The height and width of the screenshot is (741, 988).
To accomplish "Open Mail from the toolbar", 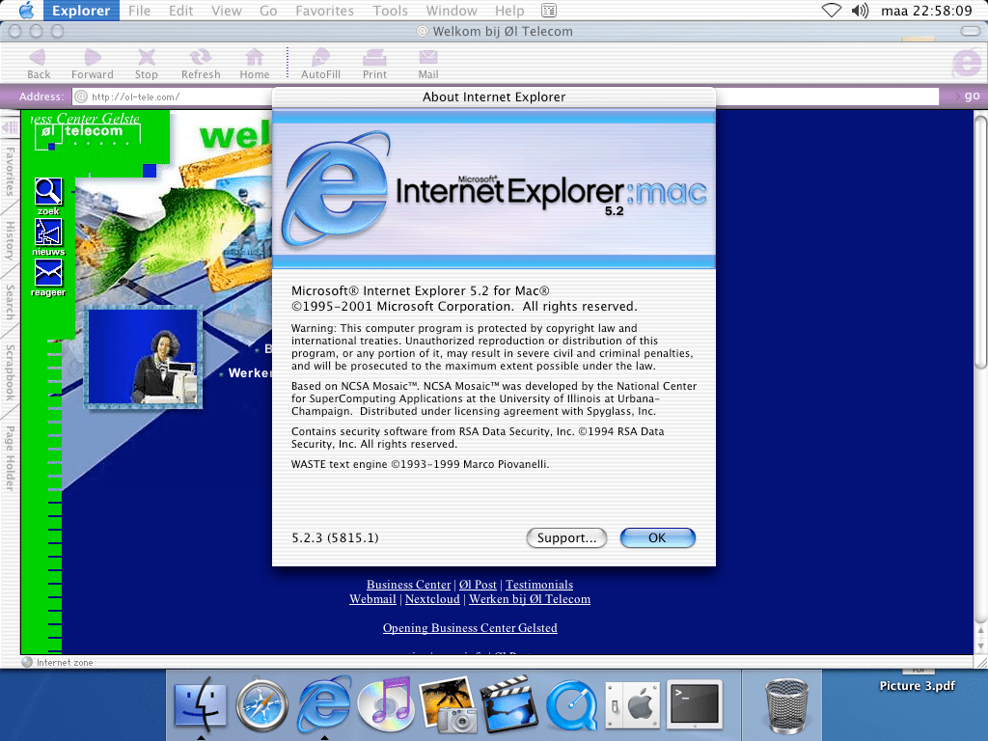I will coord(428,58).
